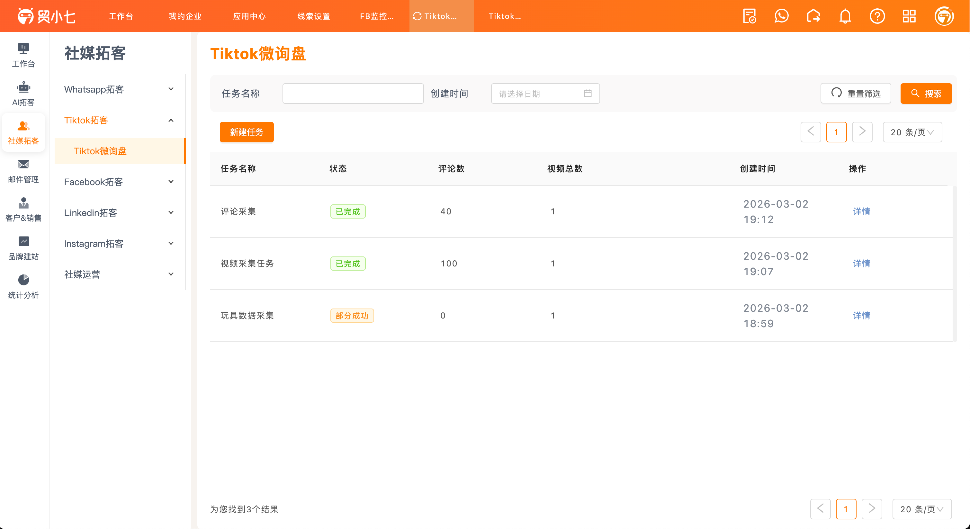Screen dimensions: 970x529
Task: Open the task checklist icon in header
Action: pos(749,16)
